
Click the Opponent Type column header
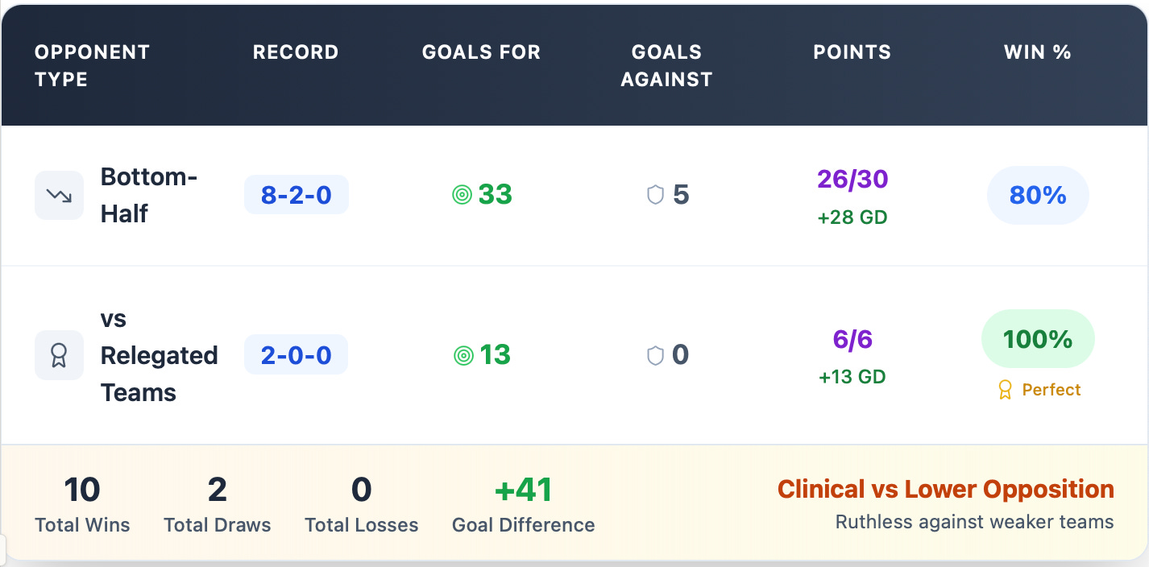pyautogui.click(x=92, y=65)
